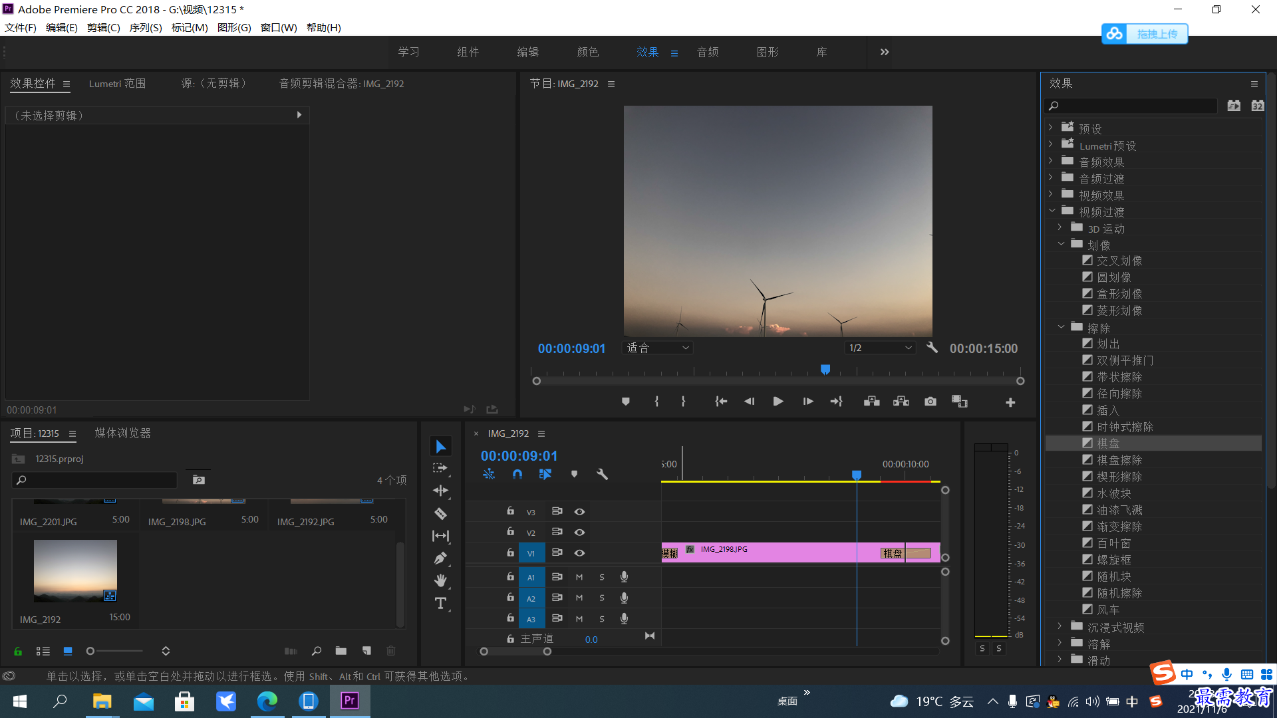Screen dimensions: 1277x718
Task: Select the Pen tool
Action: 440,558
